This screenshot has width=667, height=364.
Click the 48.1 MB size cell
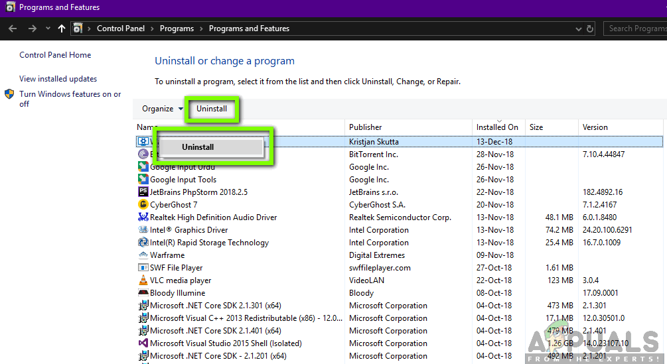559,217
